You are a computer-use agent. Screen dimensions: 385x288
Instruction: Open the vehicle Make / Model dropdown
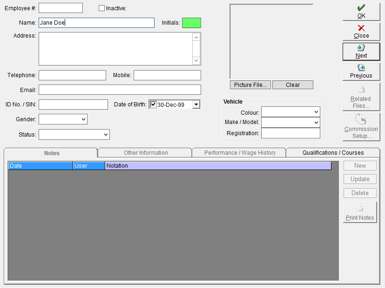[316, 123]
